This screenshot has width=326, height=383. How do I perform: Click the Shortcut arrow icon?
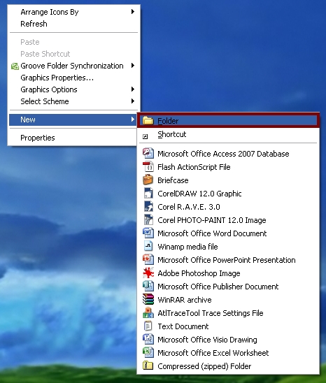(x=146, y=136)
